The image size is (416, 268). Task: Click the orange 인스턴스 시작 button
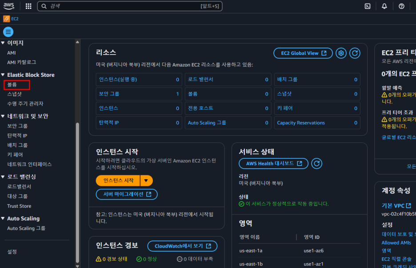coord(118,181)
